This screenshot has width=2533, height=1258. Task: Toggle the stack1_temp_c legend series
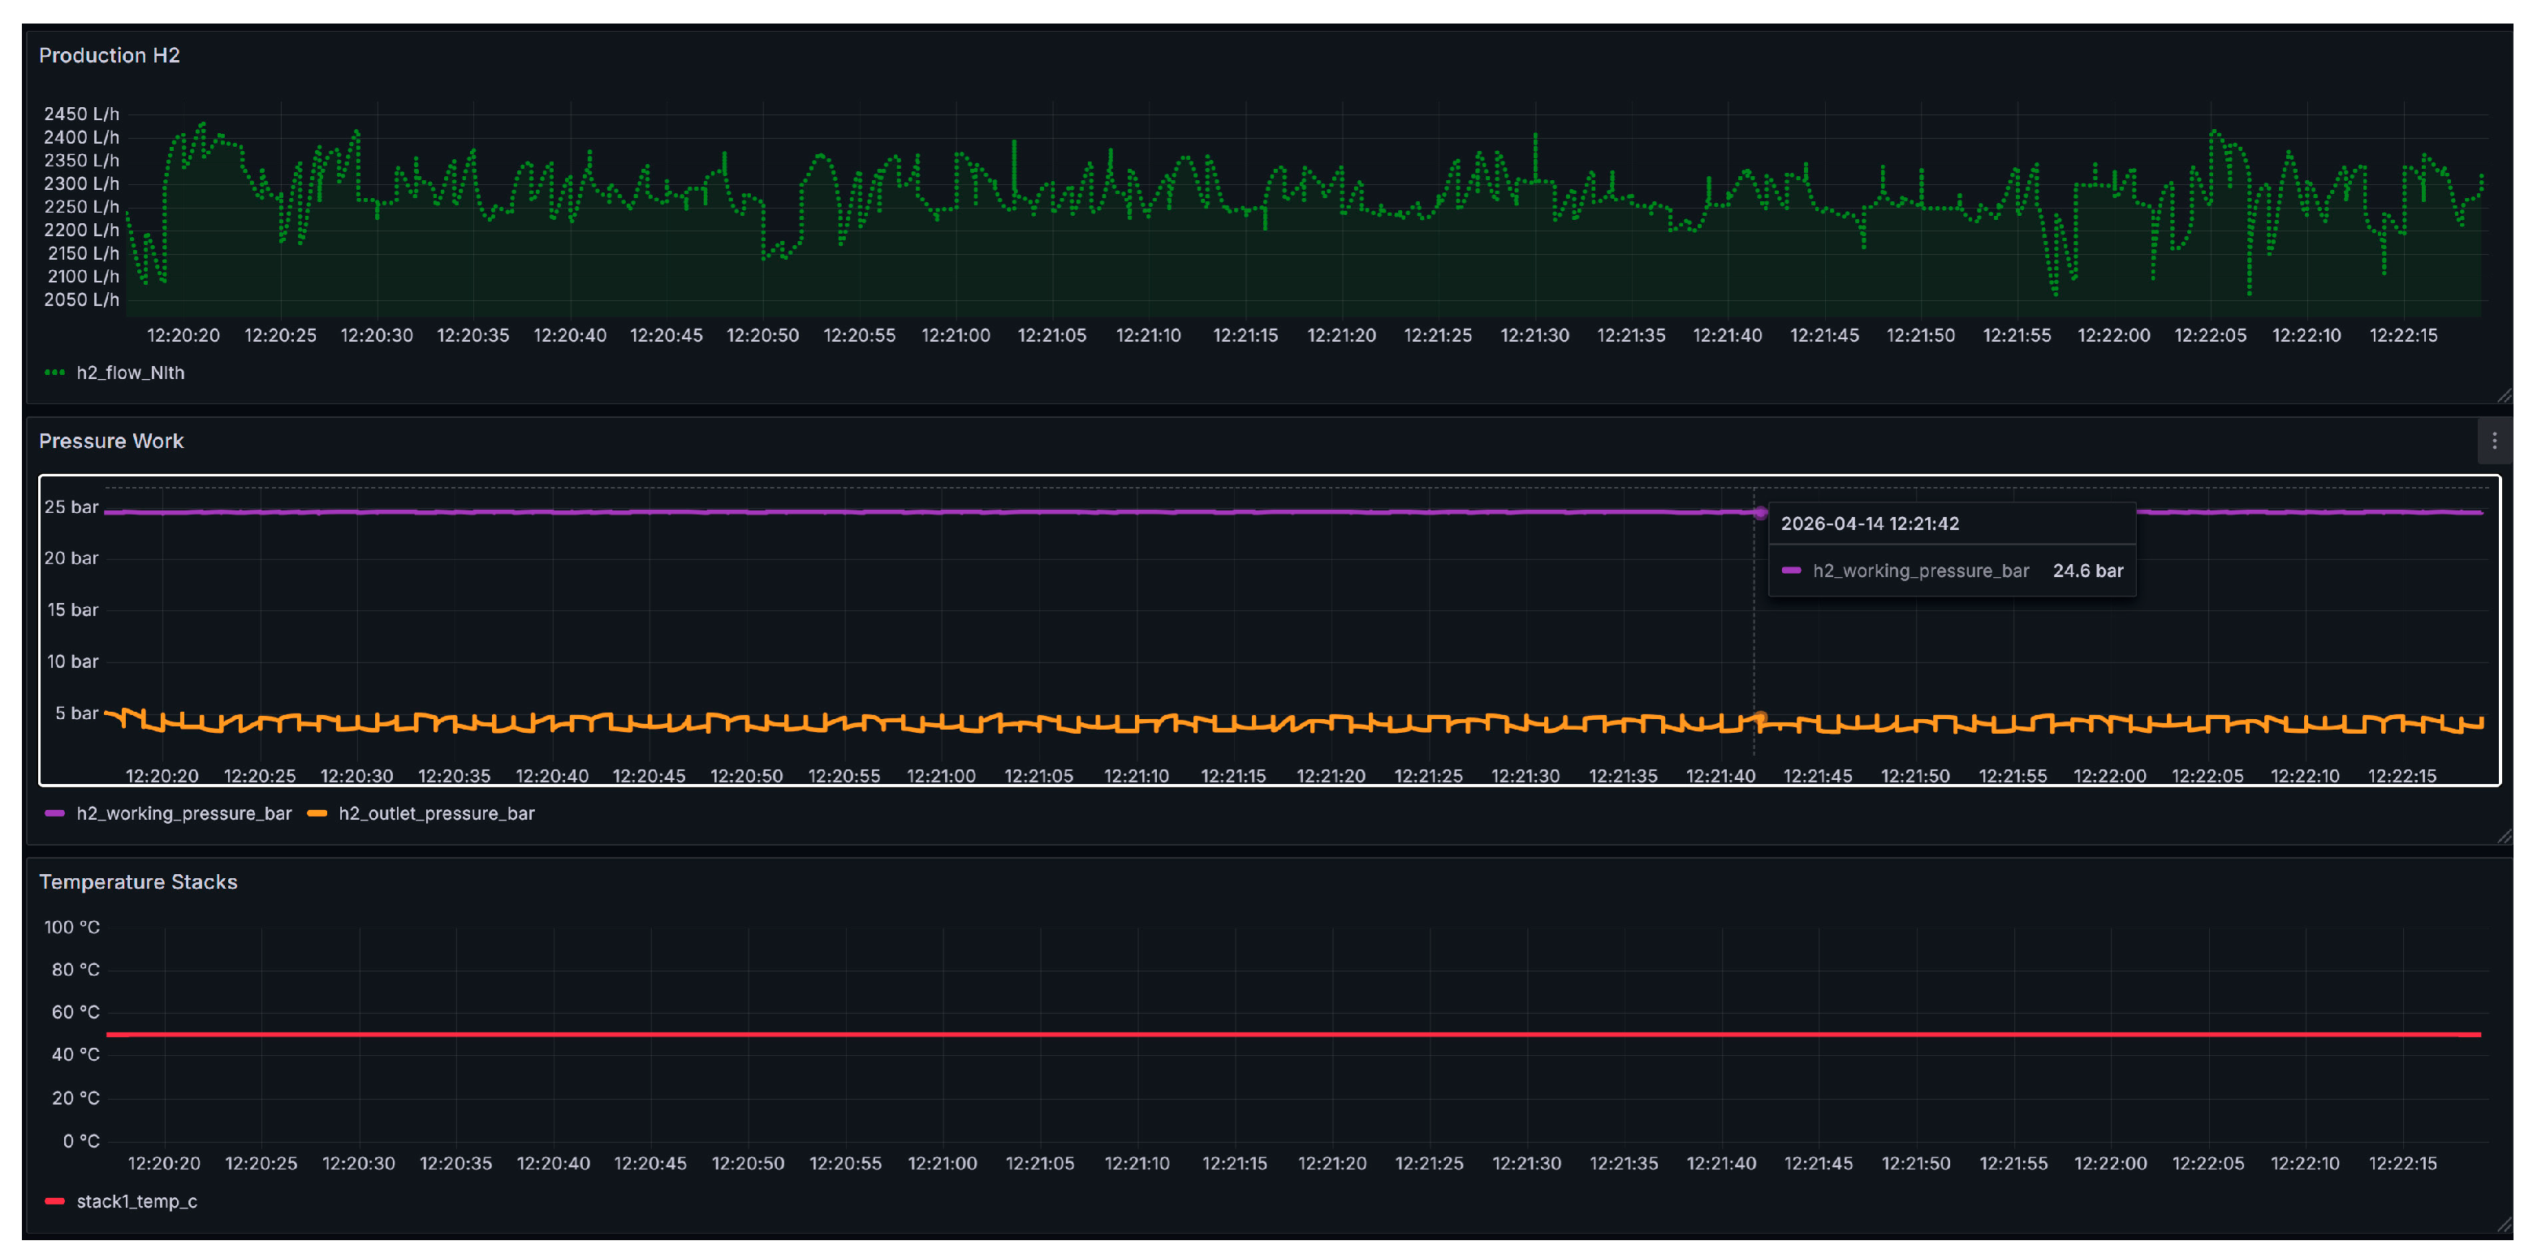point(136,1201)
